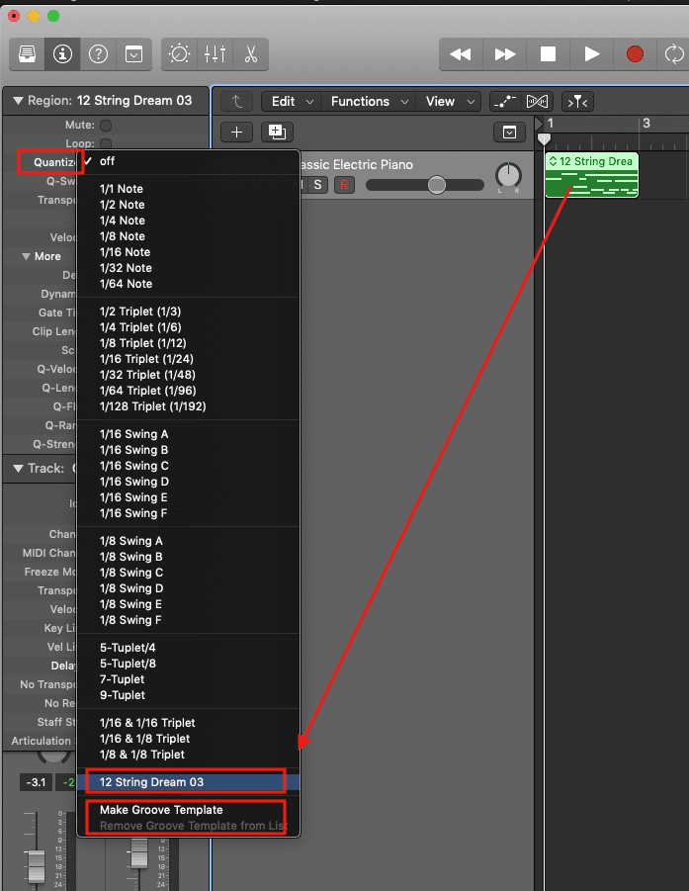The width and height of the screenshot is (689, 891).
Task: Choose 12 String Dream 03 groove template
Action: [x=188, y=782]
